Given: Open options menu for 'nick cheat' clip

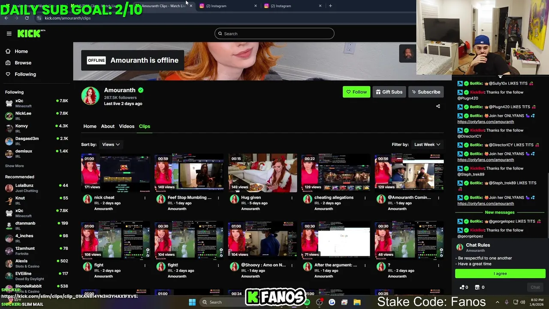Looking at the screenshot, I should (145, 198).
